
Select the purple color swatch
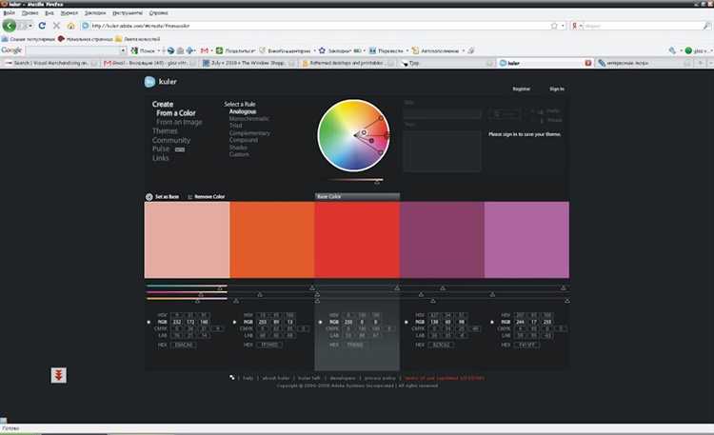(442, 240)
